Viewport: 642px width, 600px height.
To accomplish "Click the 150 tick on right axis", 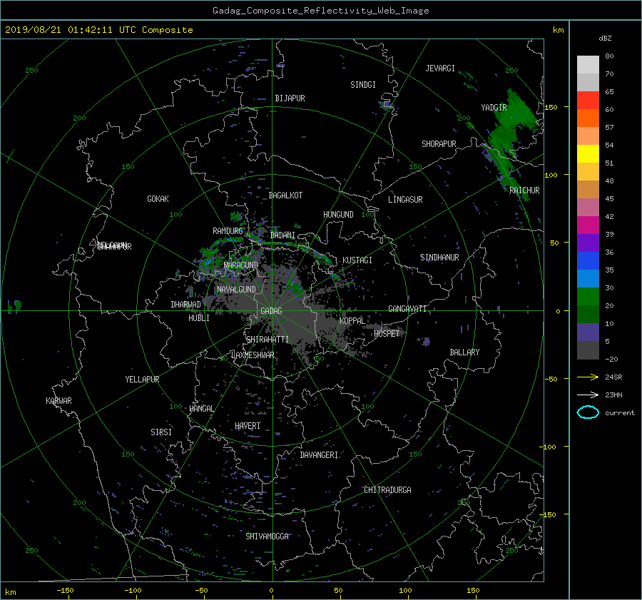I will pyautogui.click(x=551, y=107).
